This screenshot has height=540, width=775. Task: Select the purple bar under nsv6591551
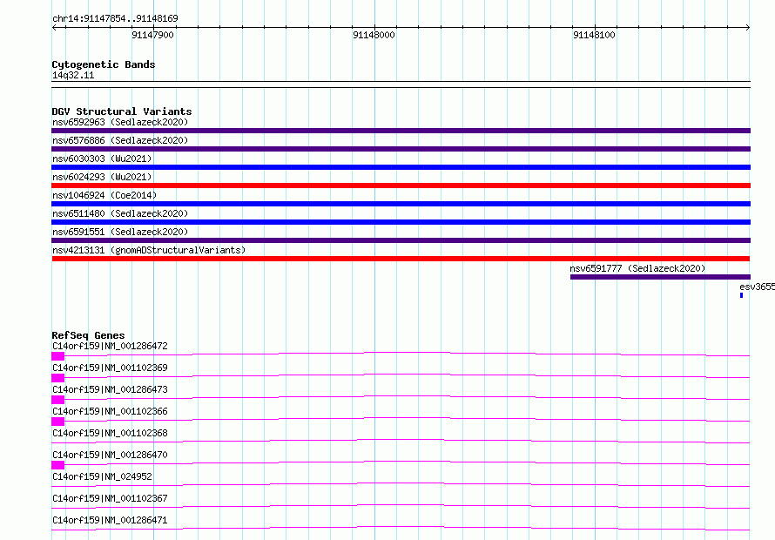click(401, 240)
